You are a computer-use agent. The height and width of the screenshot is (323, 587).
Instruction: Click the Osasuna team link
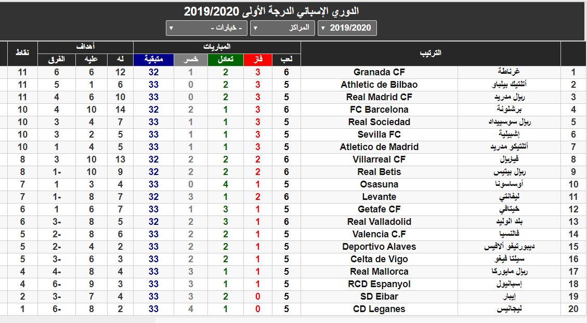click(x=379, y=184)
